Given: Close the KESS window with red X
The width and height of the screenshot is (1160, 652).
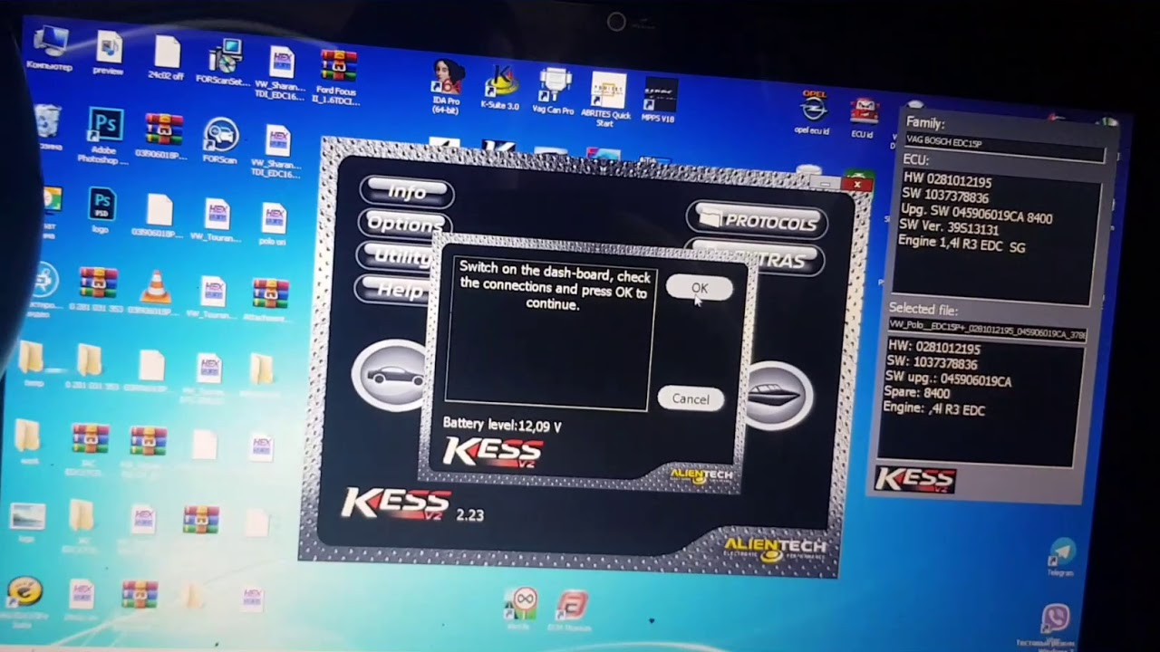Looking at the screenshot, I should click(856, 185).
